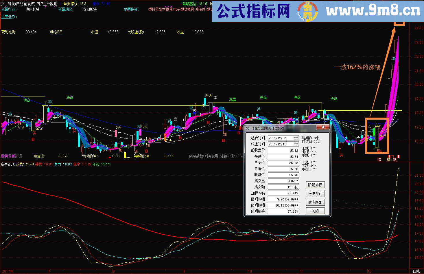Select the 成交额 value 12.6亿
This screenshot has height=274, width=424.
[x=283, y=187]
